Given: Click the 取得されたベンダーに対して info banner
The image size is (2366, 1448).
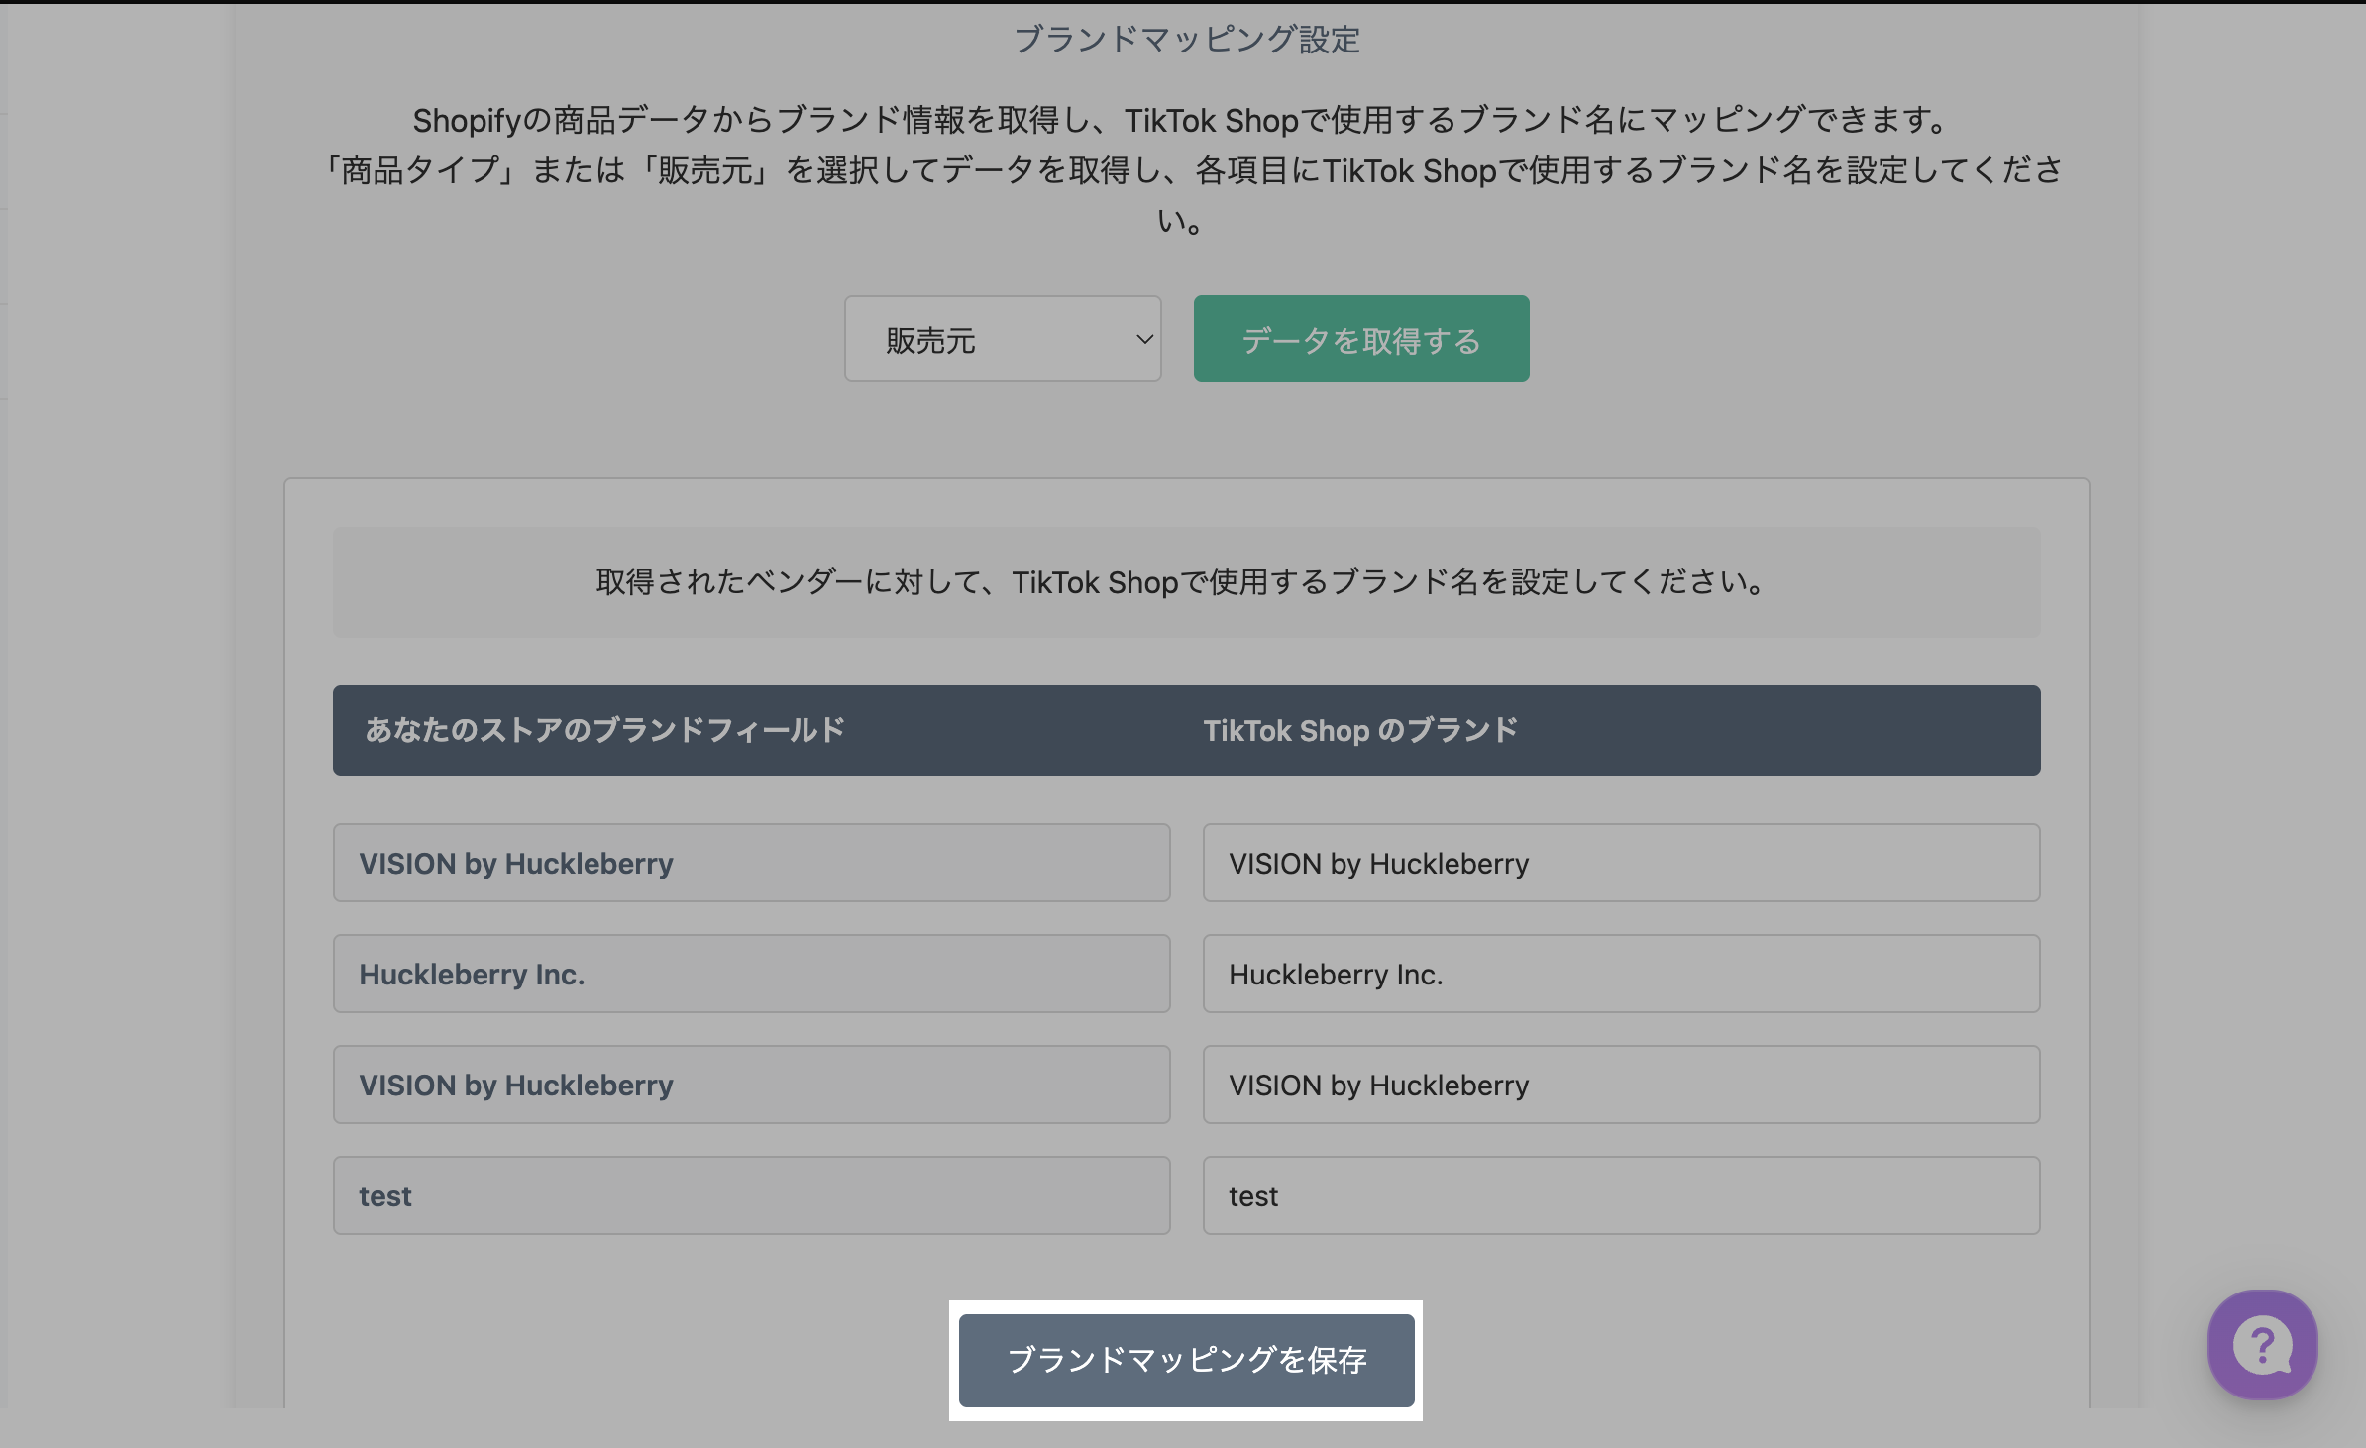Looking at the screenshot, I should click(1186, 581).
